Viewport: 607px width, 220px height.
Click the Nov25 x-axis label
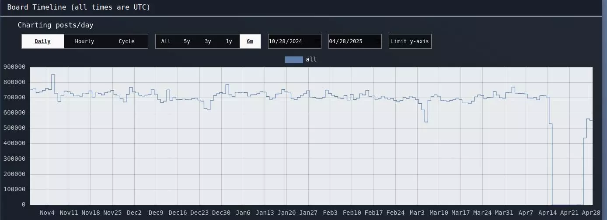[x=112, y=213]
